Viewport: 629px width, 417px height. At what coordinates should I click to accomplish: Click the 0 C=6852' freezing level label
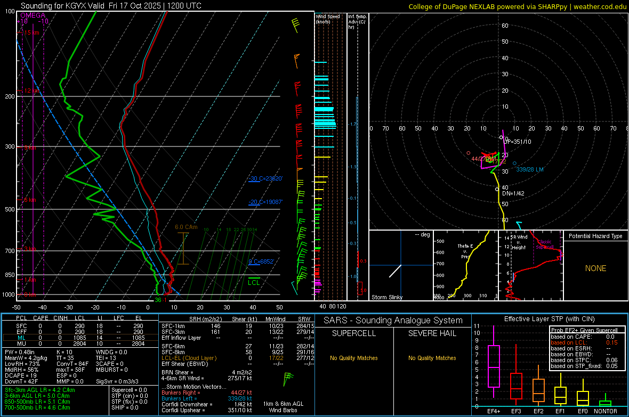coord(261,261)
